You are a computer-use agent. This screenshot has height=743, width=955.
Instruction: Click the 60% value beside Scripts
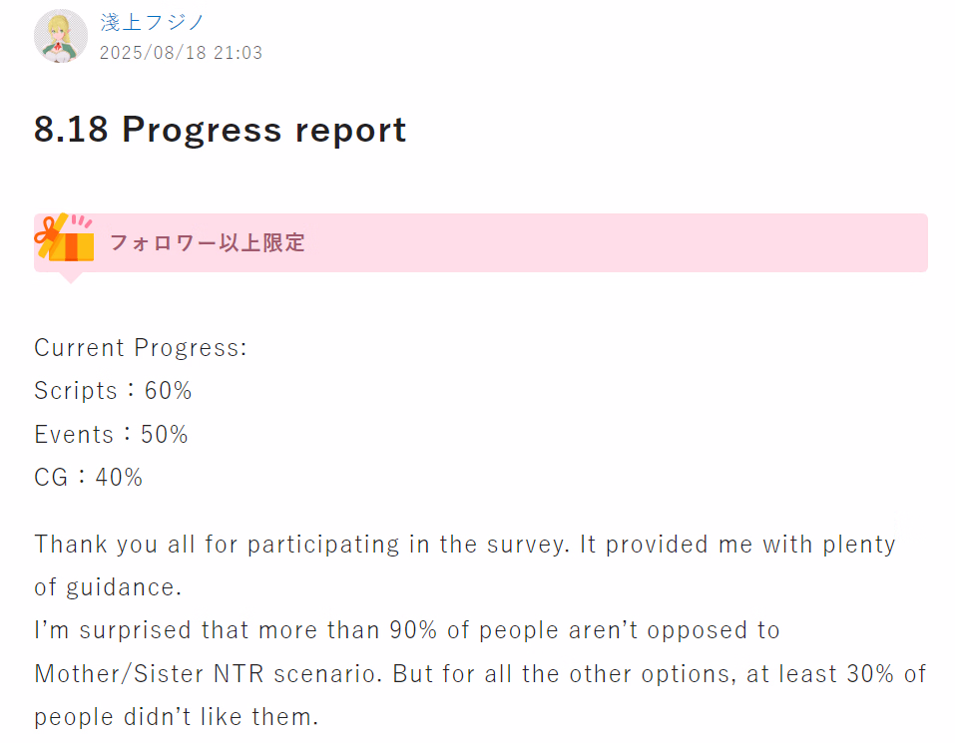(168, 391)
